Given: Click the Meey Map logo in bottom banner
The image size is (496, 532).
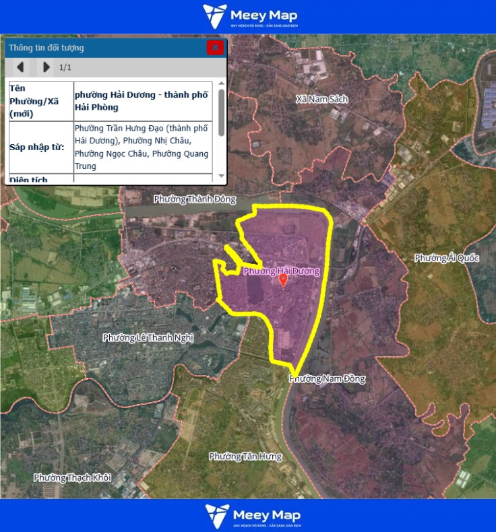Looking at the screenshot, I should point(253,515).
